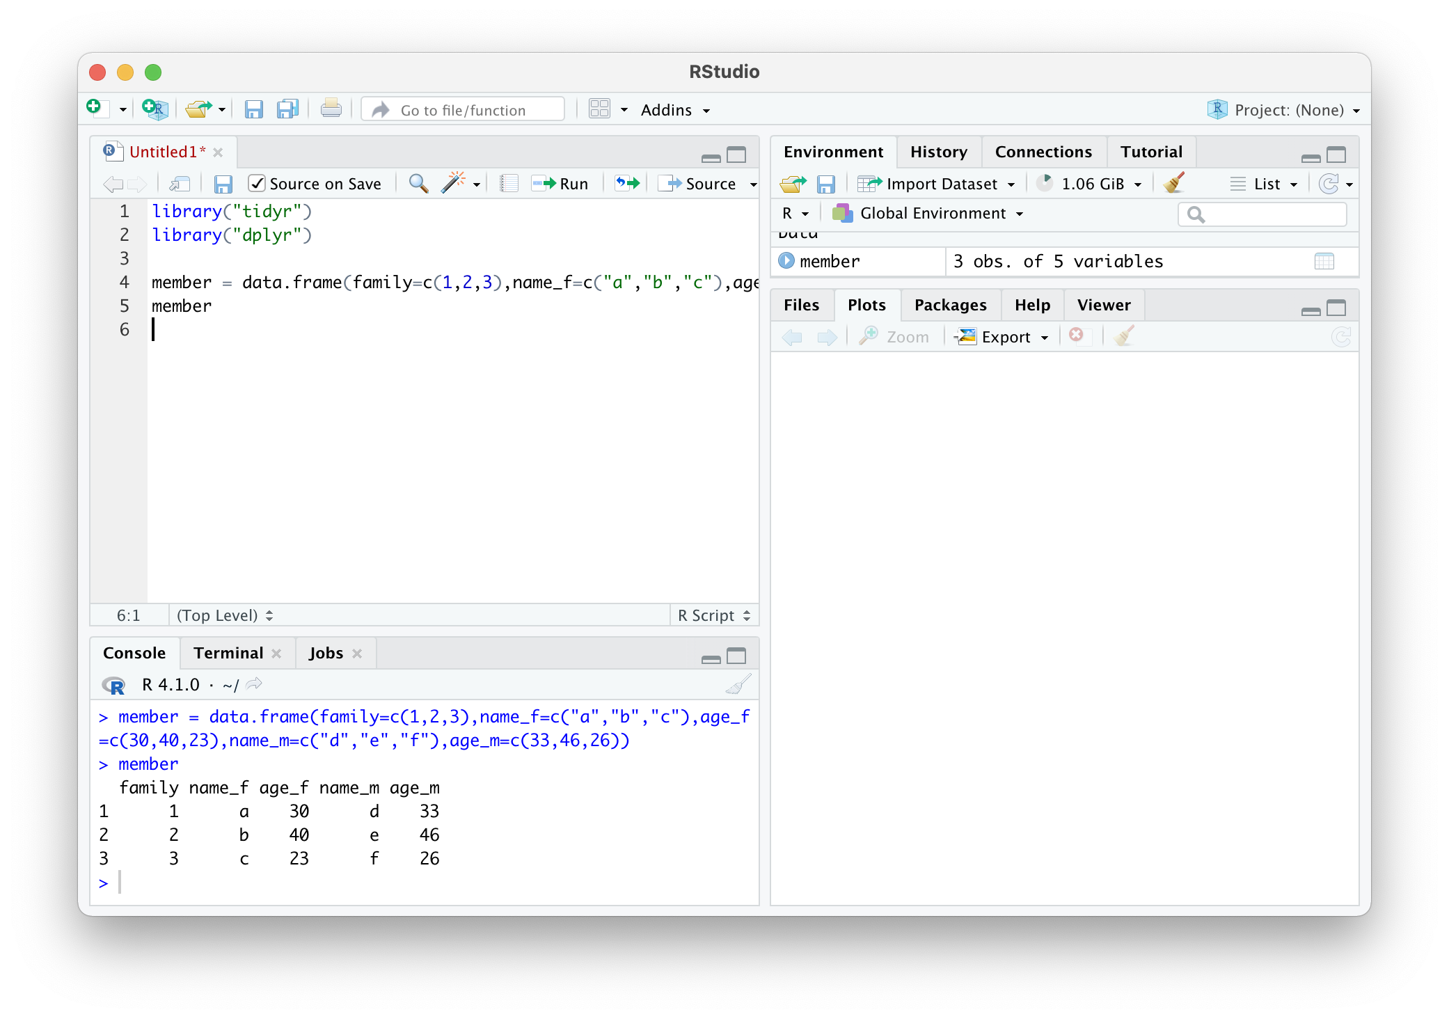Viewport: 1449px width, 1019px height.
Task: Close the Untitled1 script tab
Action: click(x=218, y=152)
